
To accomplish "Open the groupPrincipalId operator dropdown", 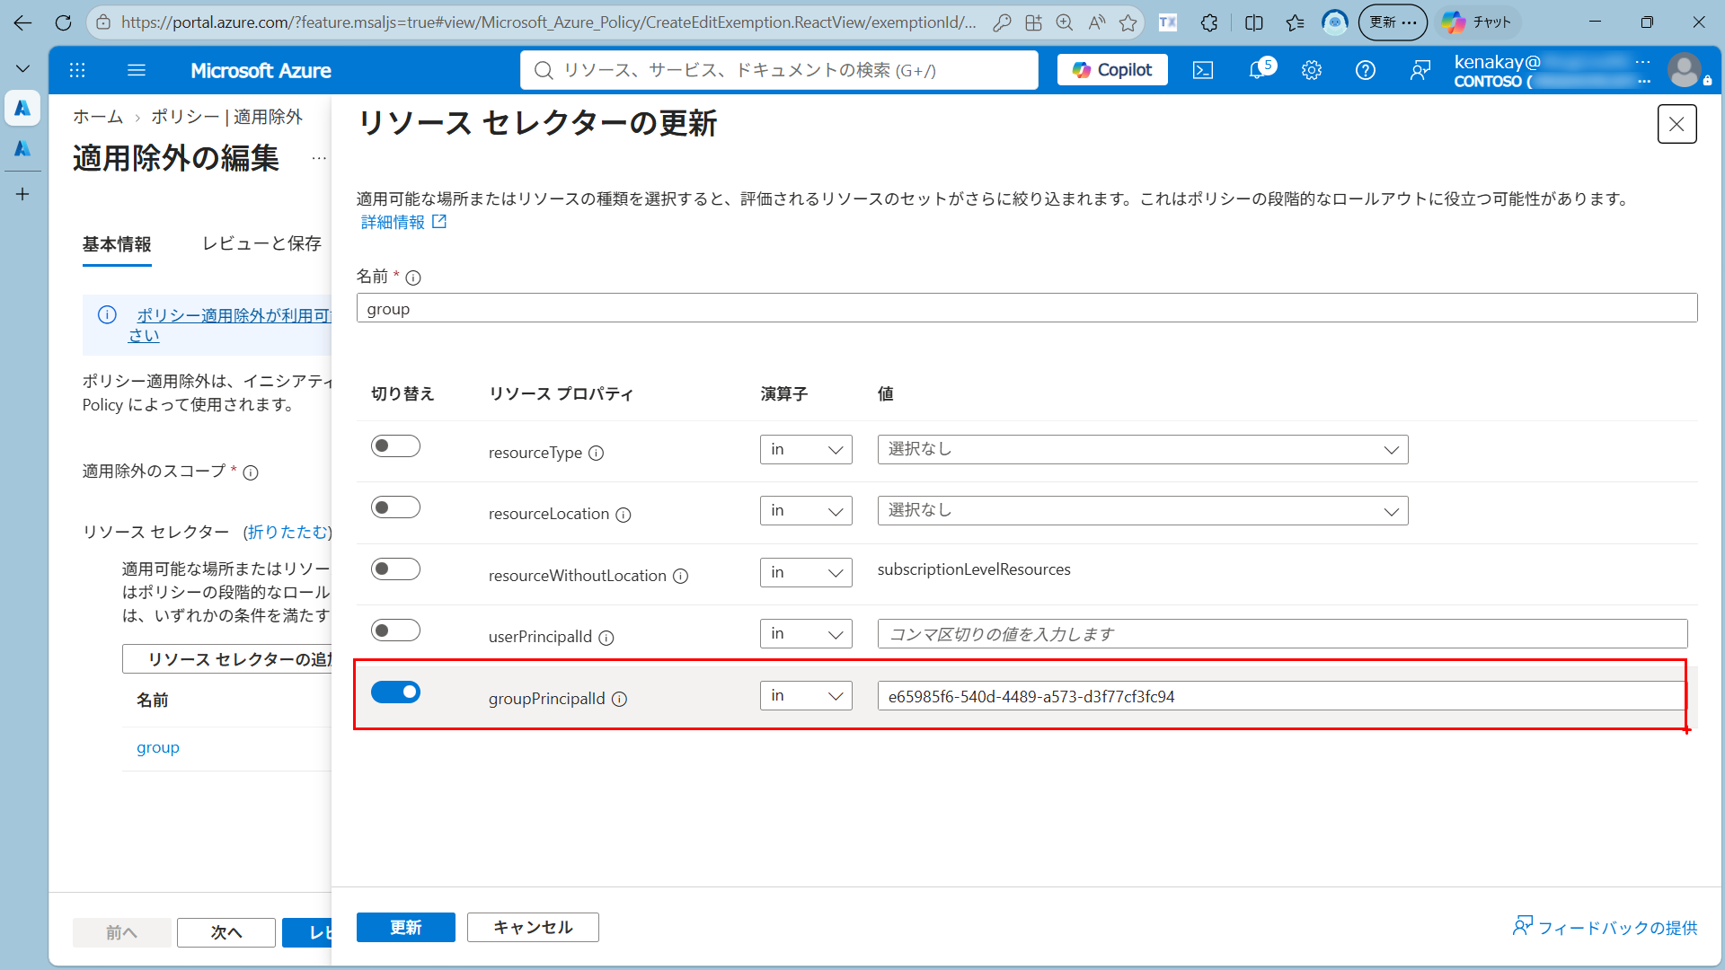I will point(806,695).
